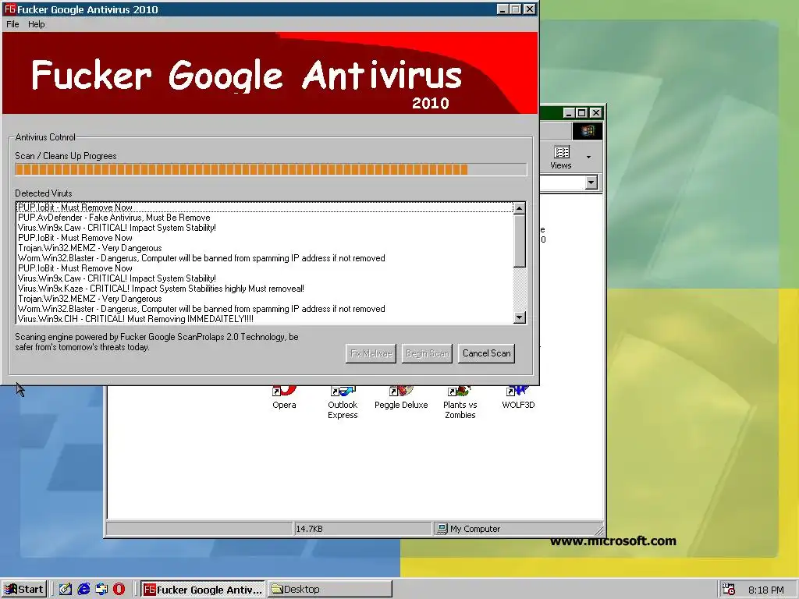Switch to the Desktop taskbar button

tap(330, 590)
